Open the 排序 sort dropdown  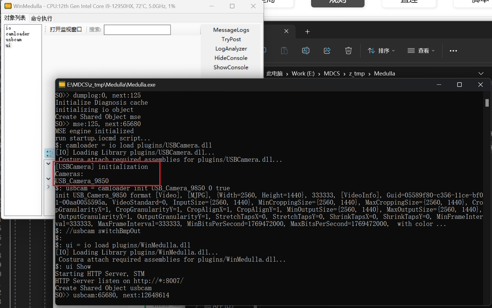381,51
